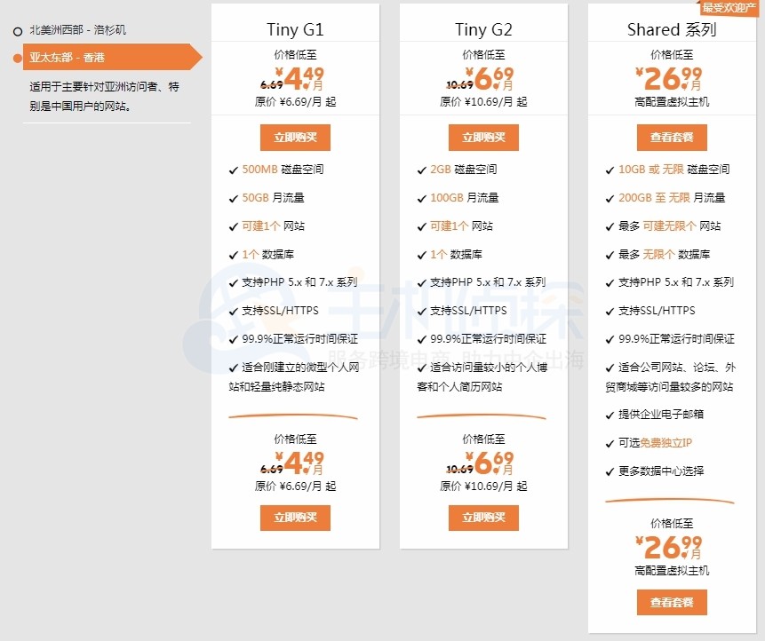The width and height of the screenshot is (765, 641).
Task: Switch to the Shared 系列 plan column header
Action: coord(672,29)
